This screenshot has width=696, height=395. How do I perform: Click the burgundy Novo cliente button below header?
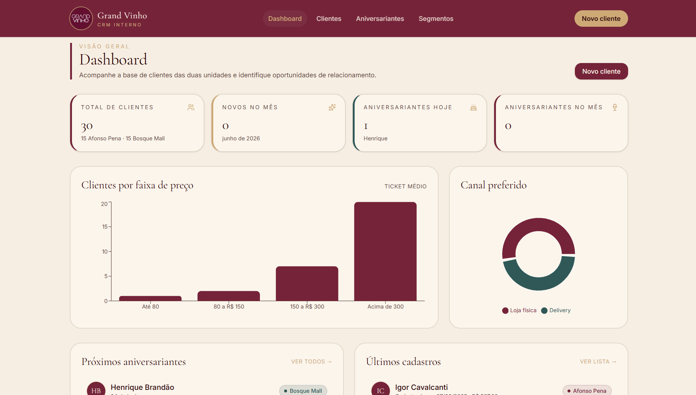pyautogui.click(x=601, y=71)
